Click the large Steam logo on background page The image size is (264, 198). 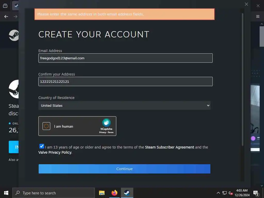[x=14, y=89]
